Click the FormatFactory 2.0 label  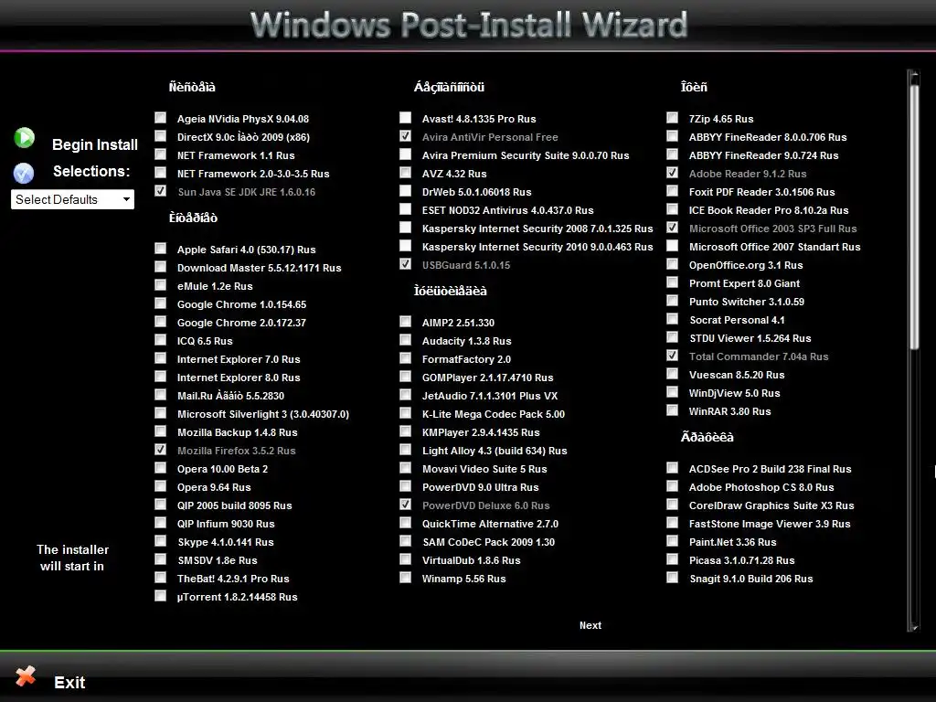pos(467,359)
